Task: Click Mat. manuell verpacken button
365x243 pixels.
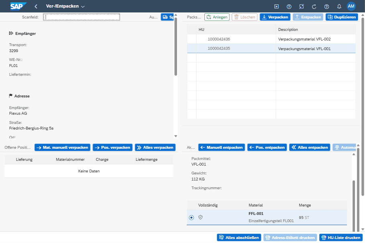Action: coord(62,148)
